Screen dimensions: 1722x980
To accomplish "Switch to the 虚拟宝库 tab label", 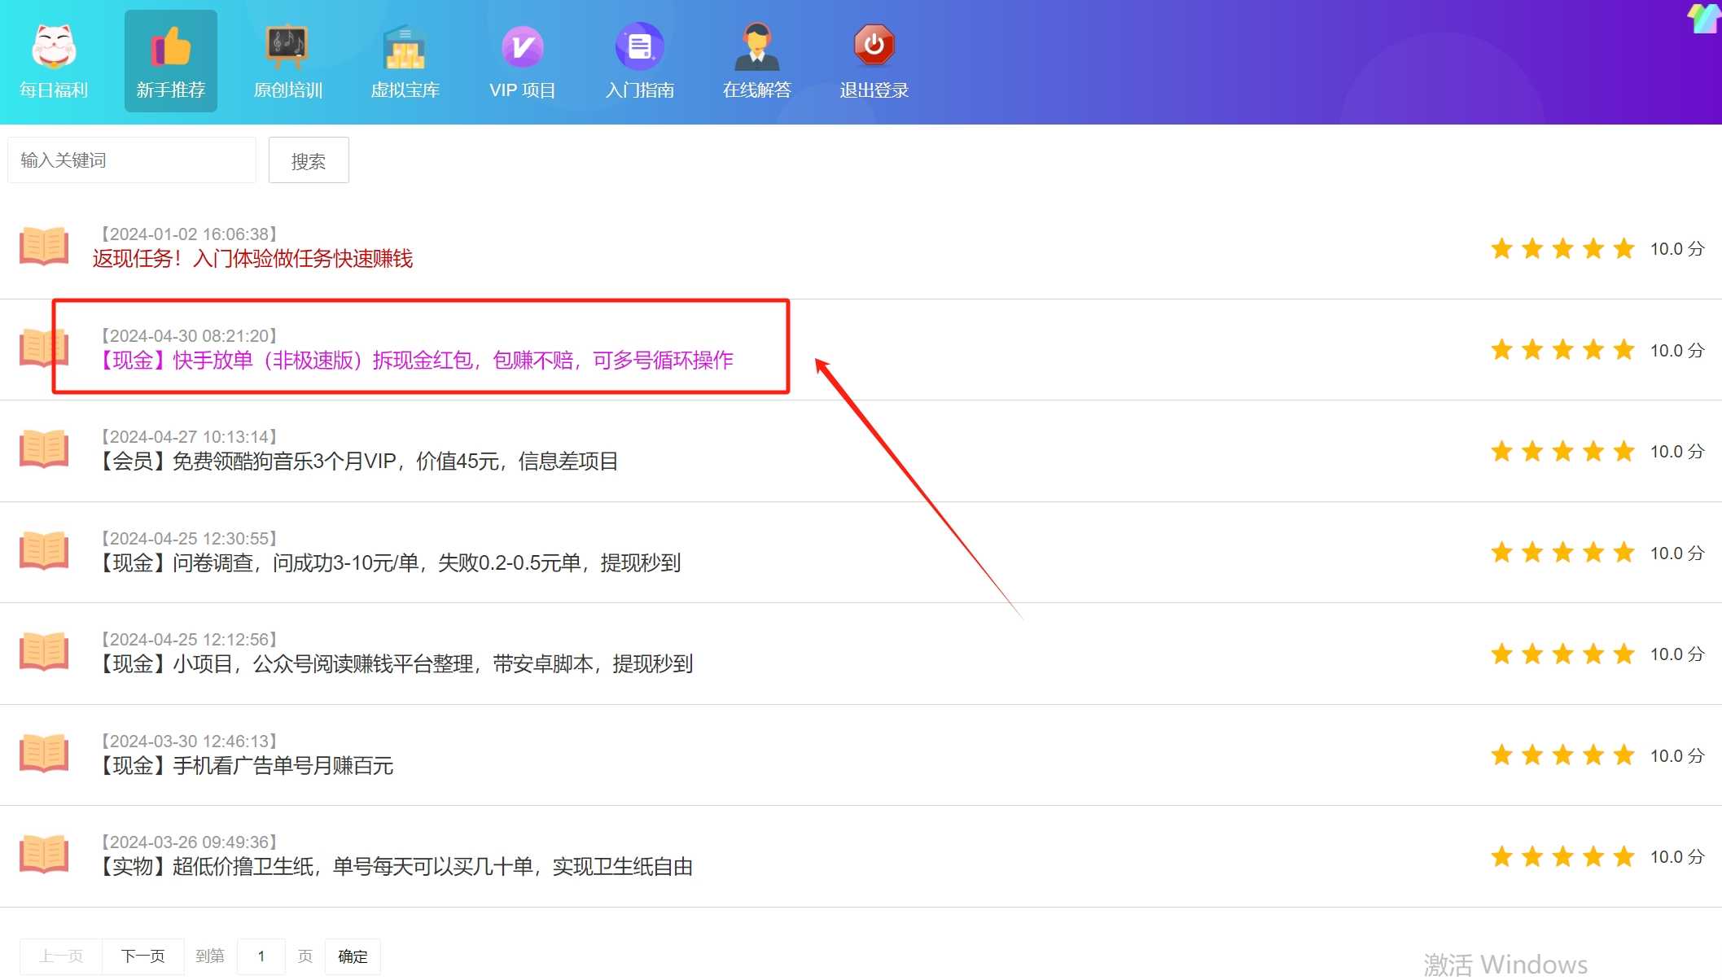I will point(405,90).
